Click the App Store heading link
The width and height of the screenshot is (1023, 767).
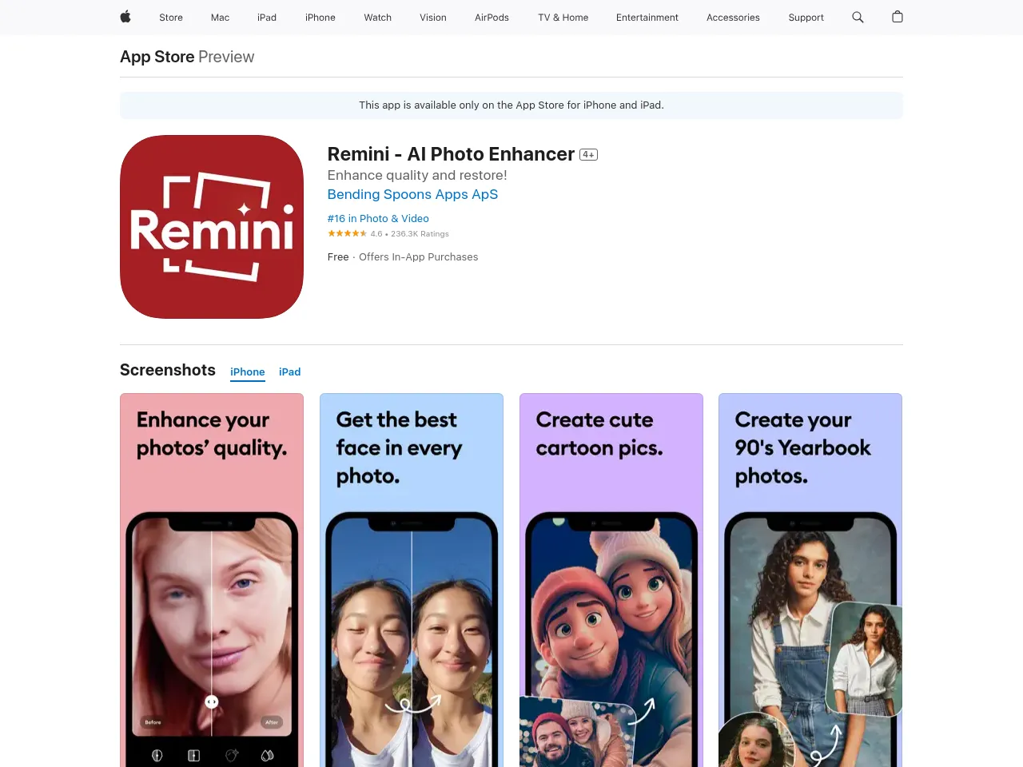point(157,57)
